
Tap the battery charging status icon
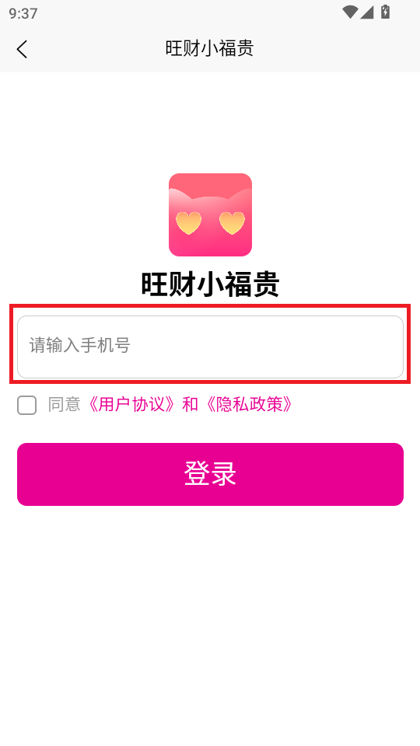(x=385, y=12)
